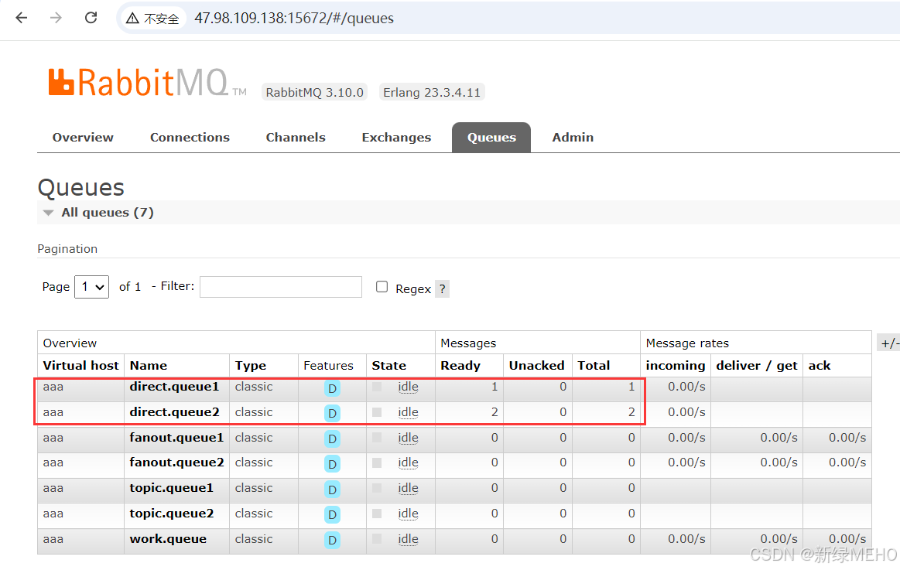
Task: Click the durable D badge on topic.queue2
Action: (x=331, y=515)
